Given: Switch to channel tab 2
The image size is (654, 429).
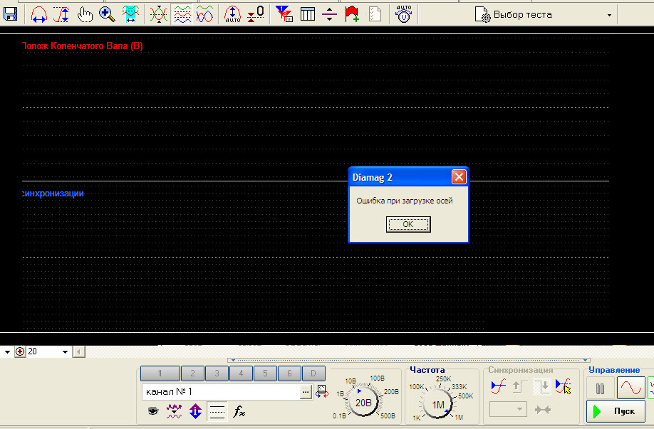Looking at the screenshot, I should pyautogui.click(x=192, y=374).
